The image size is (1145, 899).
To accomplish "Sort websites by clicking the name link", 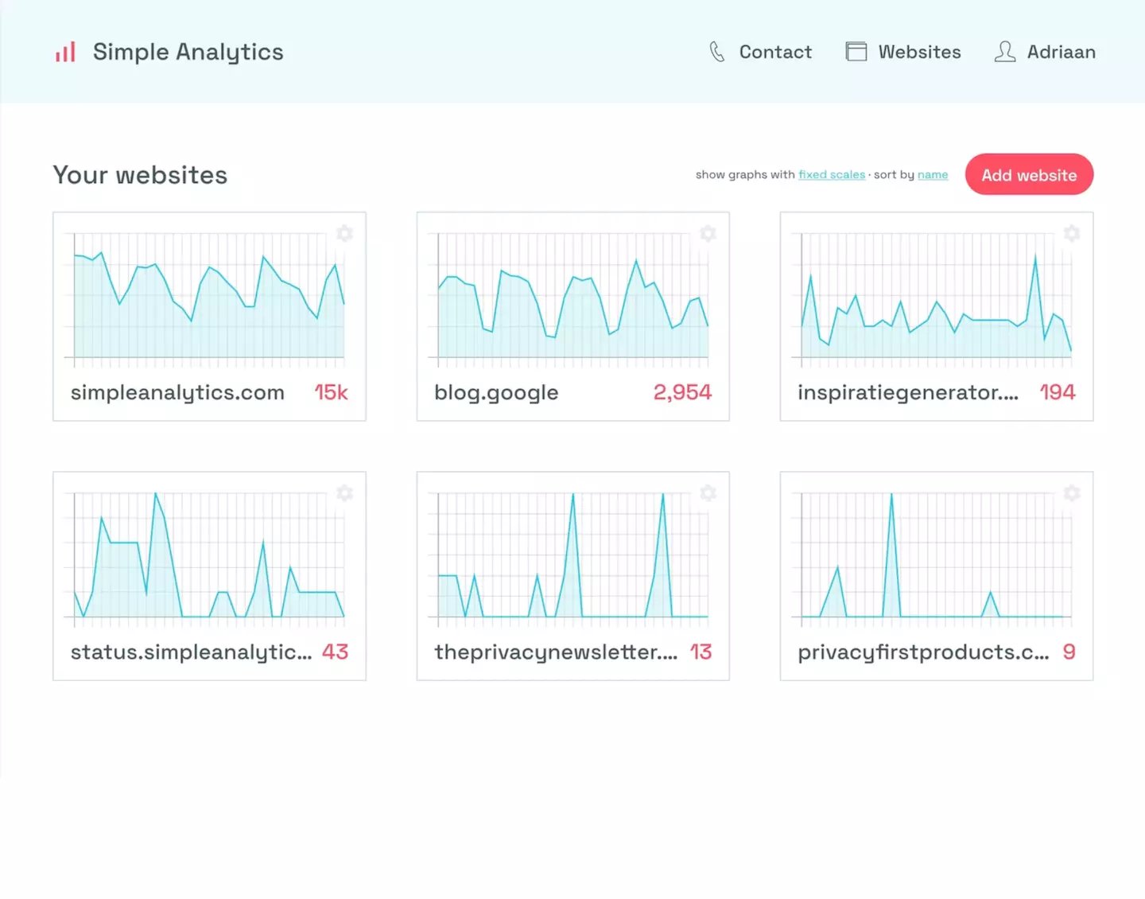I will coord(932,174).
